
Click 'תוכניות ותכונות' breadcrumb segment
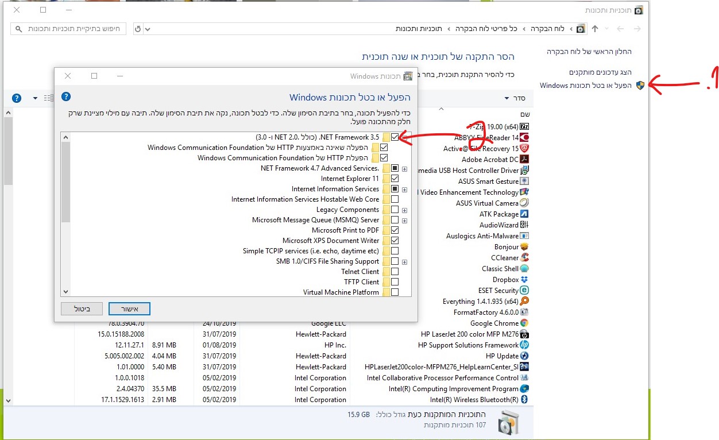tap(419, 29)
